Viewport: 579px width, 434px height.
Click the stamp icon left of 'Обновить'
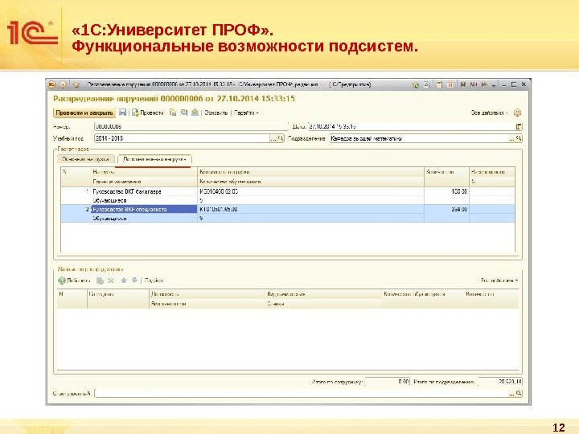pyautogui.click(x=195, y=113)
